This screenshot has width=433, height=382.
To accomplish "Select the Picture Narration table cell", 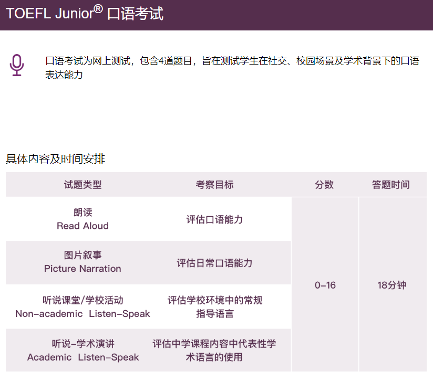I will pyautogui.click(x=83, y=262).
